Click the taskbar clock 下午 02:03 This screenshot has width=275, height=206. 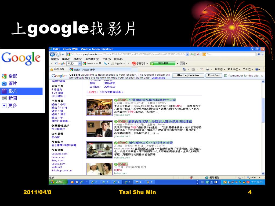257,182
